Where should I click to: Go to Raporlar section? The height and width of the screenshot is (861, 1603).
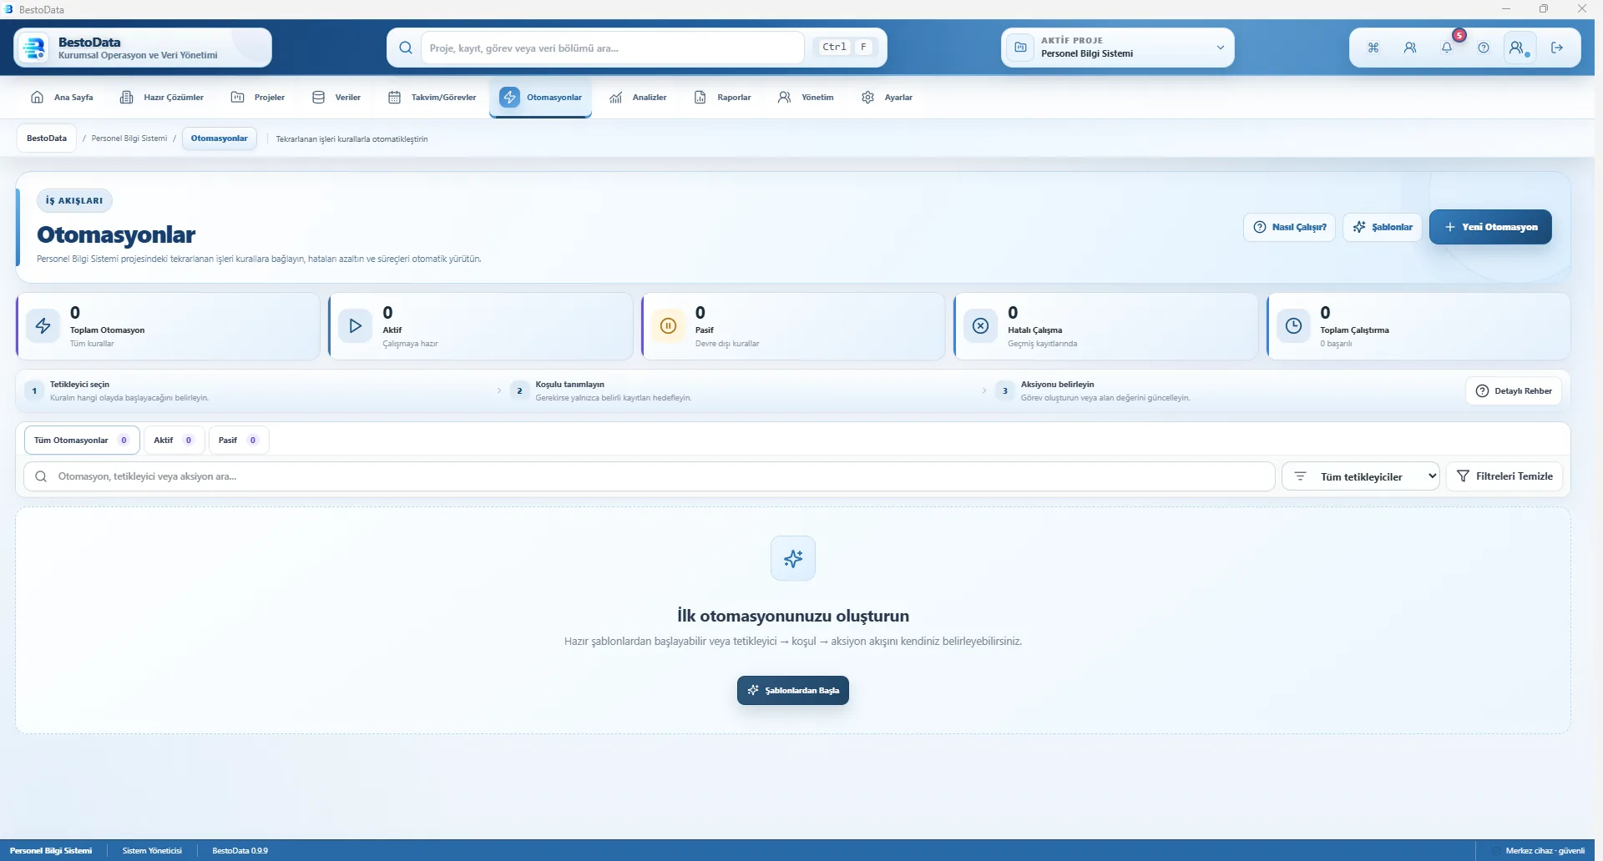tap(723, 98)
